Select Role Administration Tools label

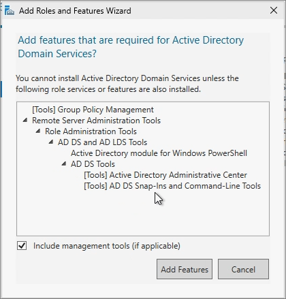point(91,131)
